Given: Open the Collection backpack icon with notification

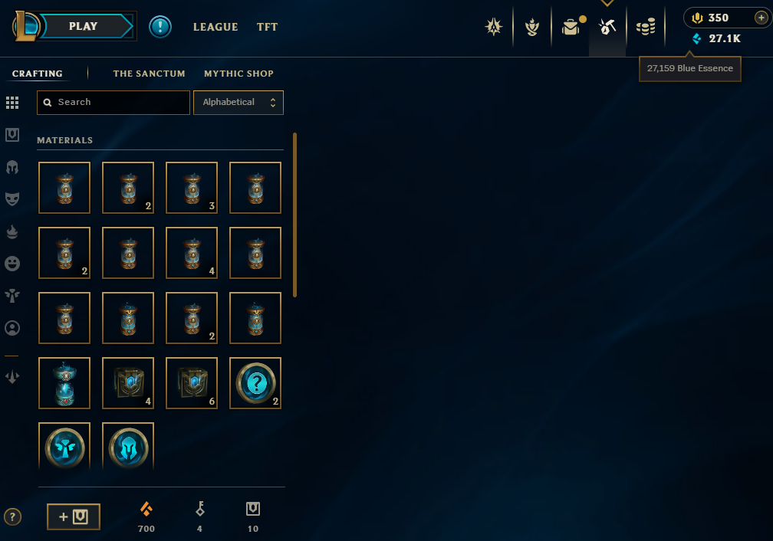Looking at the screenshot, I should (x=572, y=26).
